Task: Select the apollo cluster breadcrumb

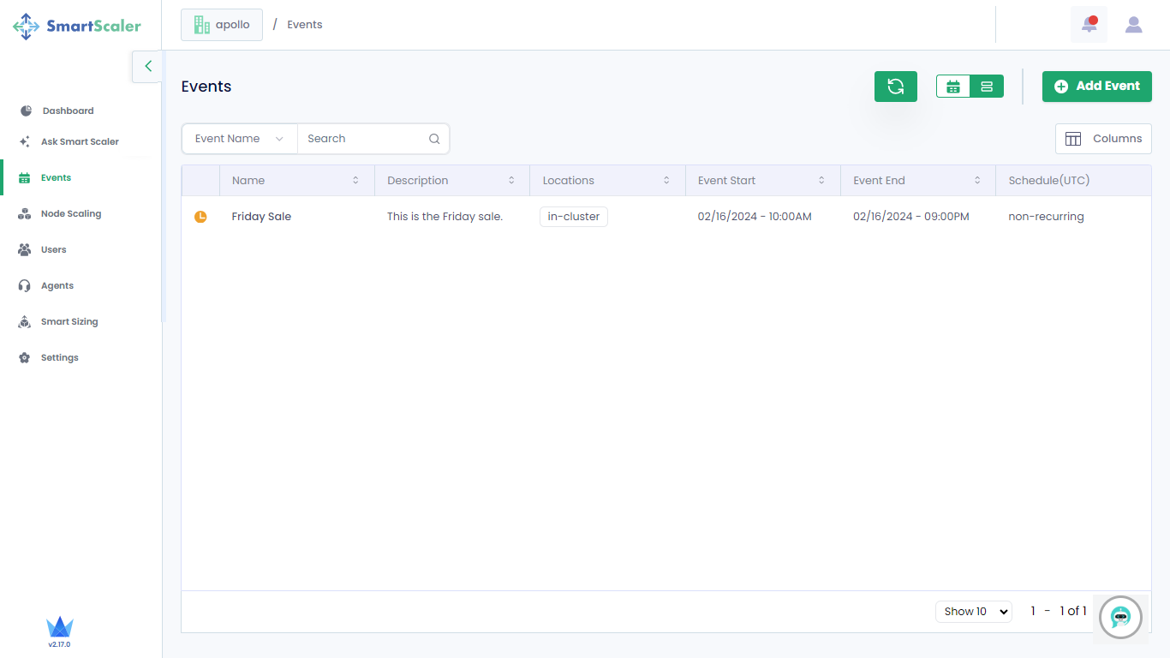Action: pos(222,25)
